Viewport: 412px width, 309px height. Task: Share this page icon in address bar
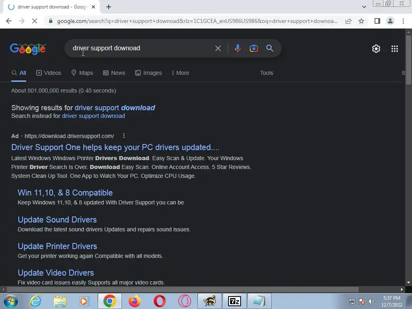[348, 21]
